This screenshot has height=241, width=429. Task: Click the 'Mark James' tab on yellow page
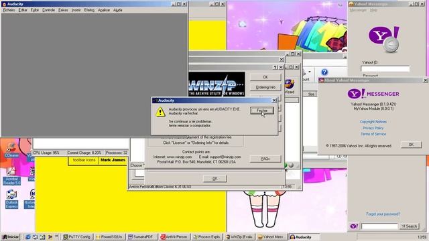tap(113, 161)
